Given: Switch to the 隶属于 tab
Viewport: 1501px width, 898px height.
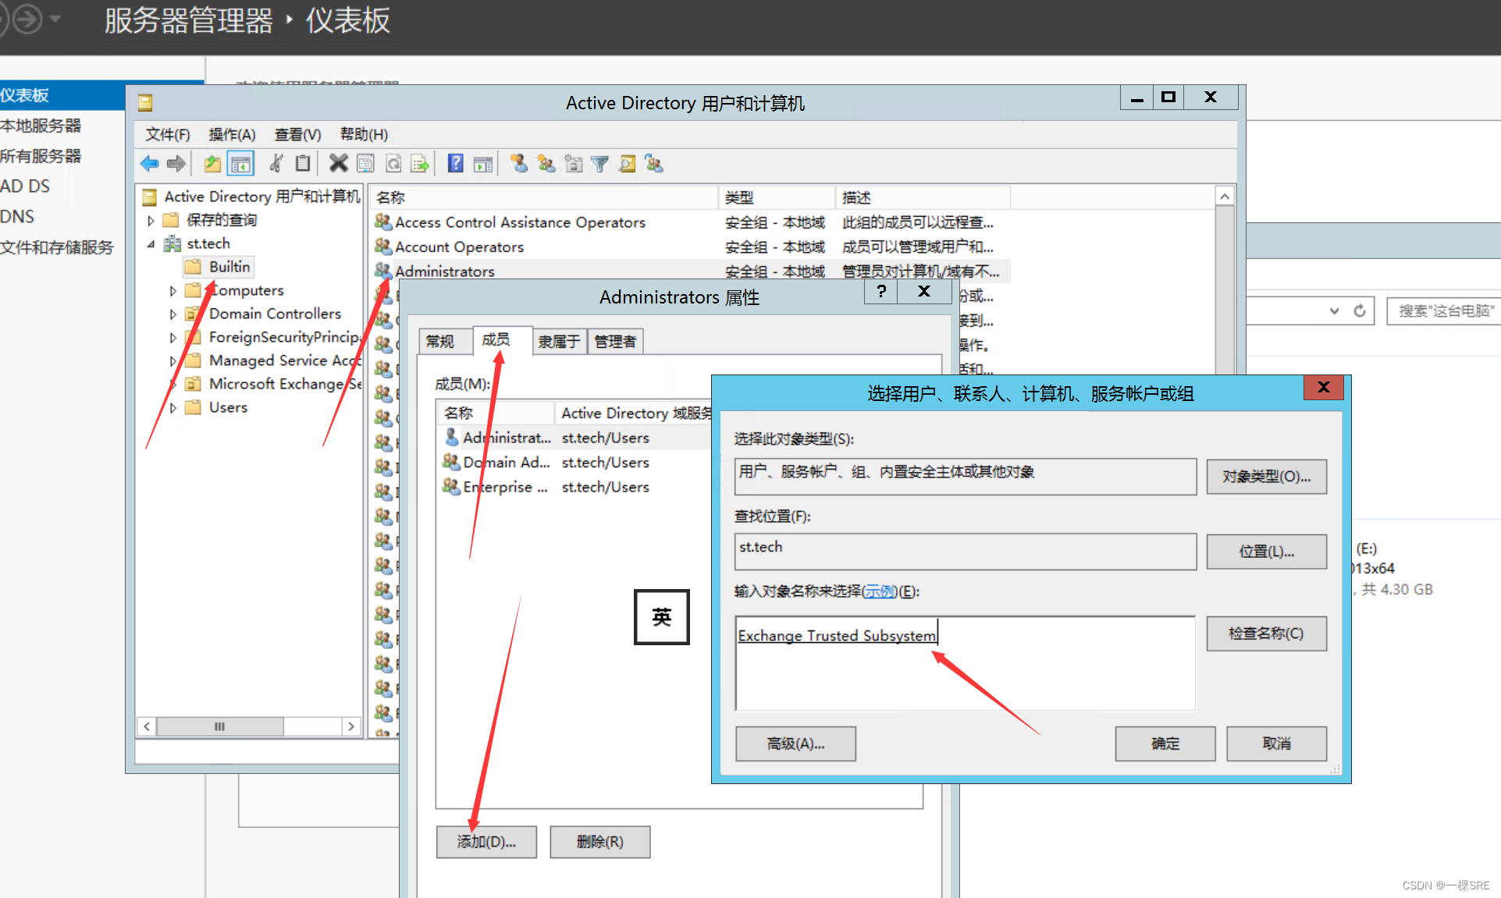Looking at the screenshot, I should 559,342.
